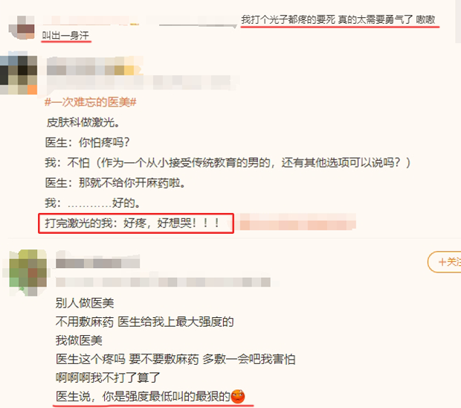Click the underlined line 医生说，你是强度最低叫的最狠的

point(144,396)
